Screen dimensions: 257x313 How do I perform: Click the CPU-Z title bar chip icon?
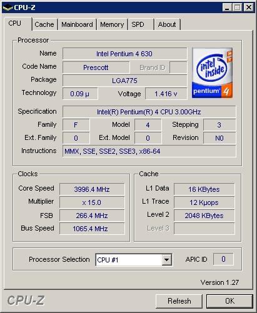(x=8, y=8)
